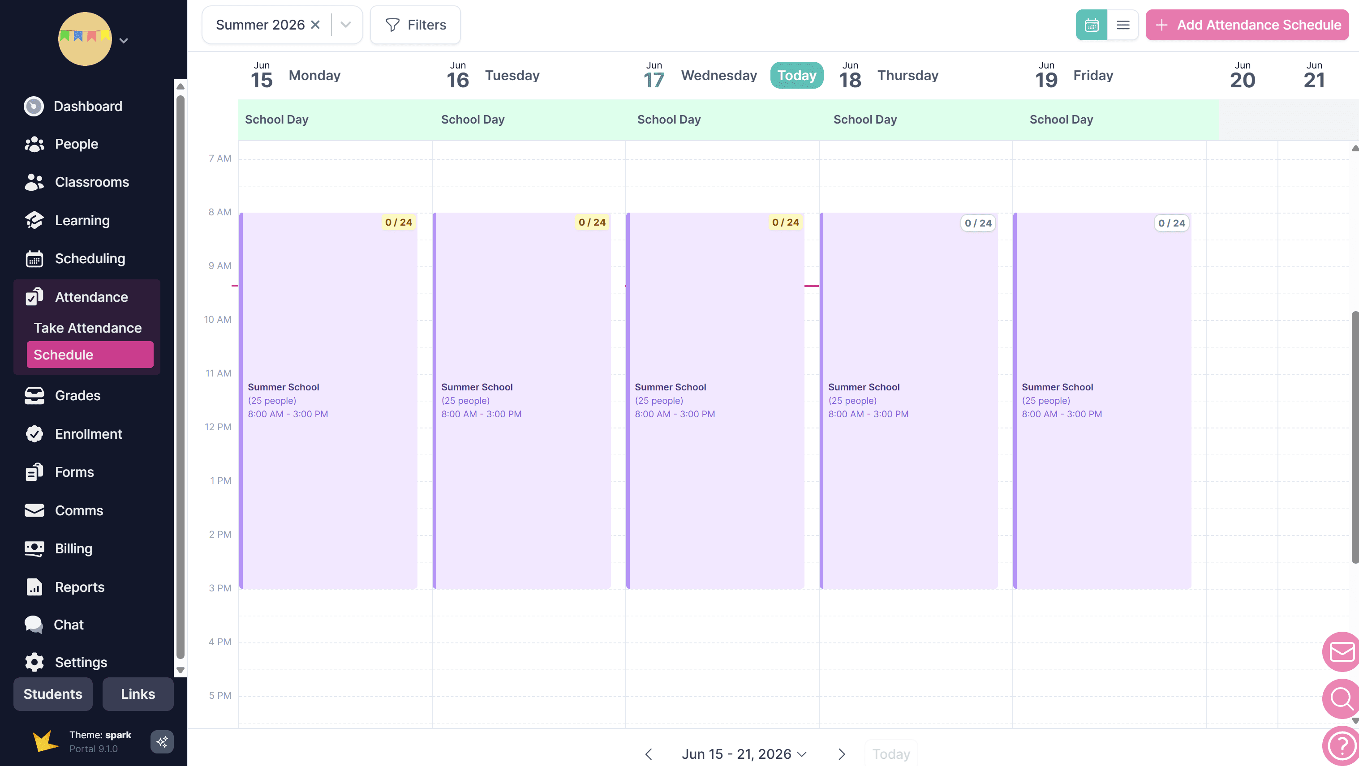Click Monday's School Day label
Viewport: 1359px width, 766px height.
(276, 120)
